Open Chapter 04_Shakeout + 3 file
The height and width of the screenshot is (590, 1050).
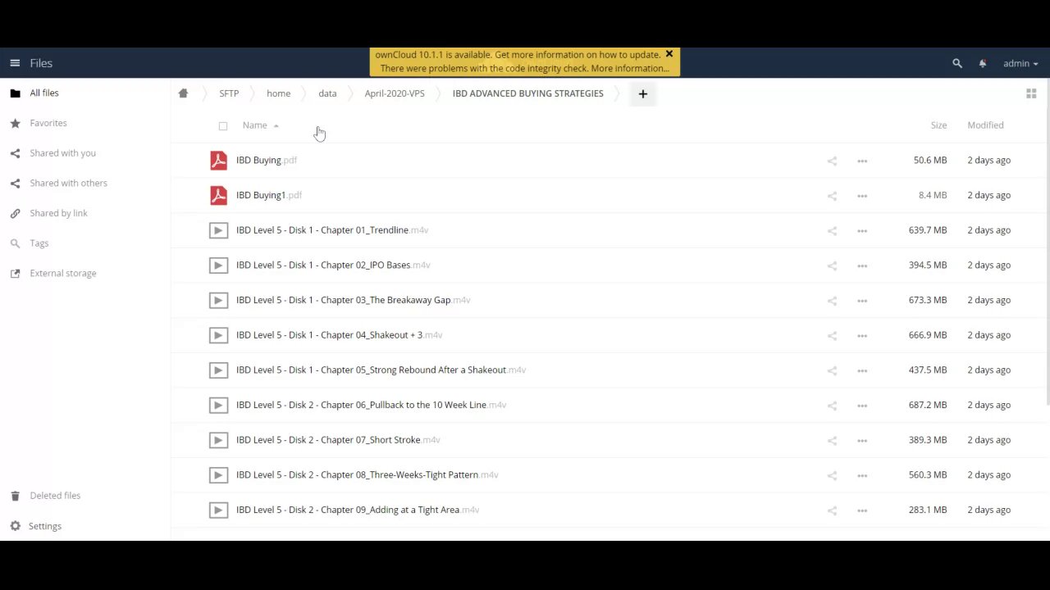[x=339, y=335]
